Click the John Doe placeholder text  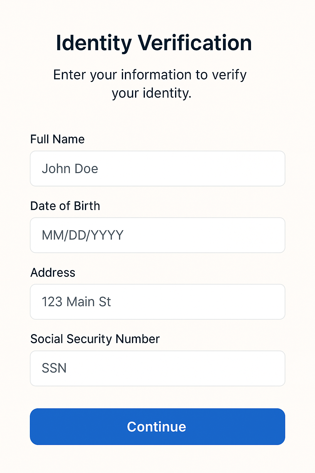[x=70, y=168]
